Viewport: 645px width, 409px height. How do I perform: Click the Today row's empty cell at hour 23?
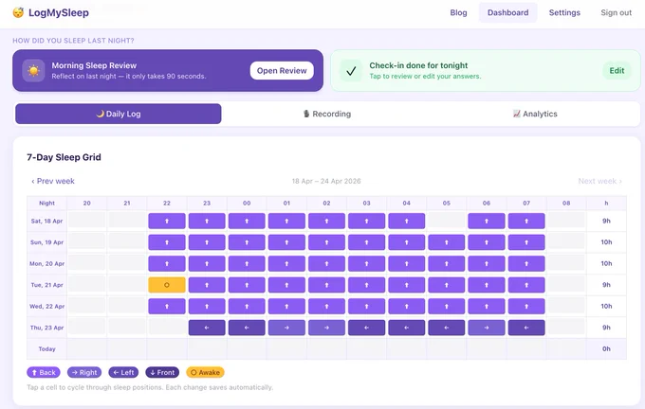[207, 349]
